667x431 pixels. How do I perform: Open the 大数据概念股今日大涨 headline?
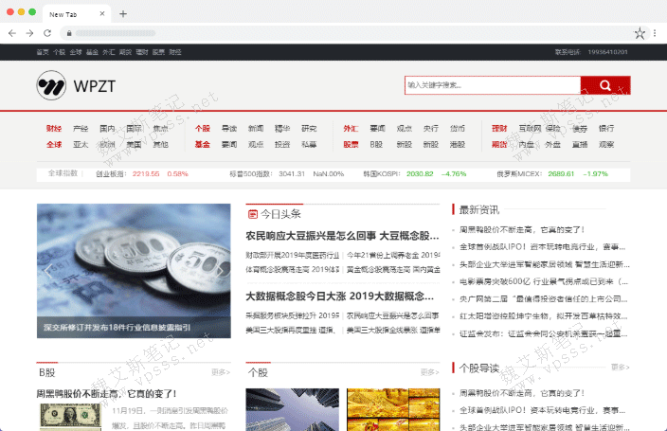pos(342,296)
